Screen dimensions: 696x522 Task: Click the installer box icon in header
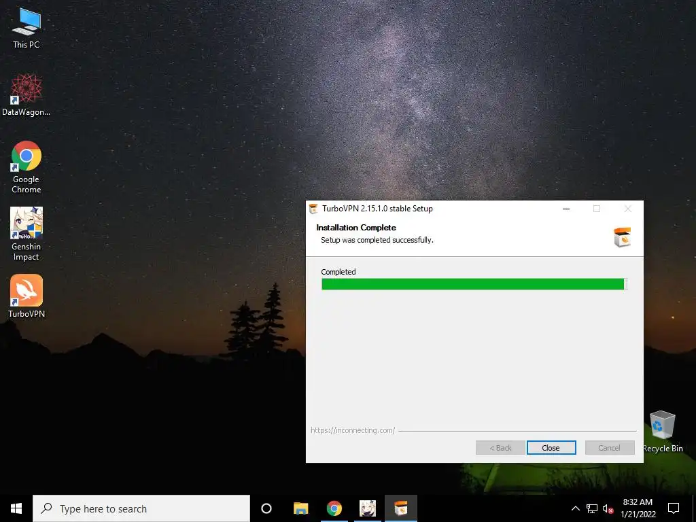point(623,237)
